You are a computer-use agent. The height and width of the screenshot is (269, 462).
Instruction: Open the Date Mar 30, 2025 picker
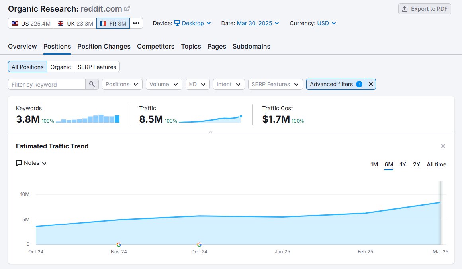point(258,23)
